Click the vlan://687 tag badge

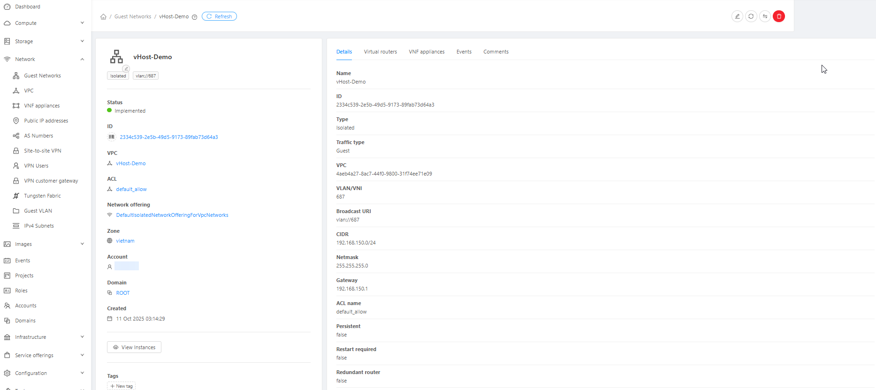point(146,76)
